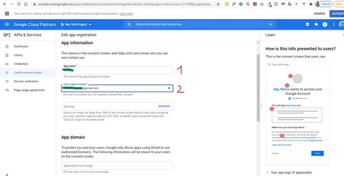
Task: Open the hamburger navigation menu
Action: point(7,24)
